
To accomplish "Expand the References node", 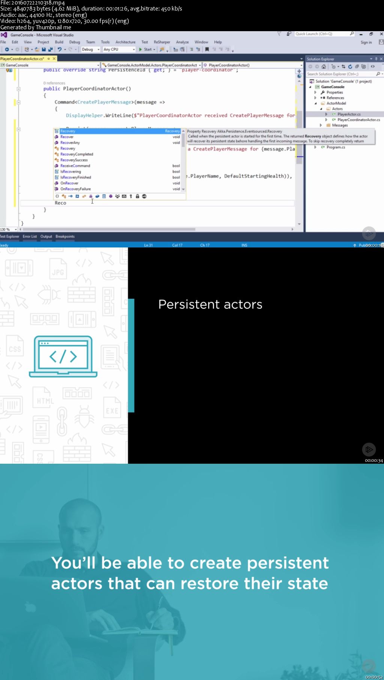I will [315, 98].
